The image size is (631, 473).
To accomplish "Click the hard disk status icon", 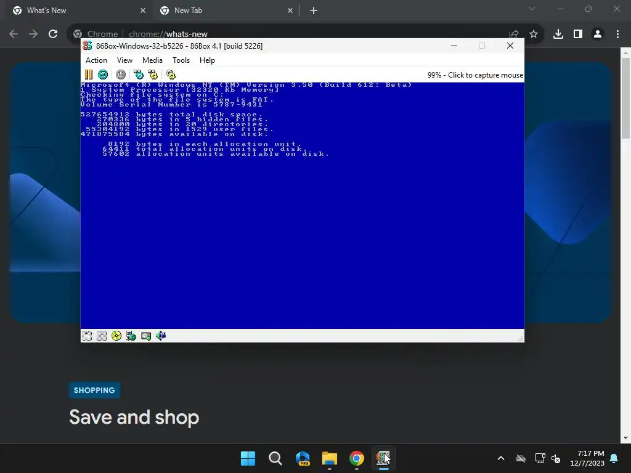I will click(x=145, y=336).
